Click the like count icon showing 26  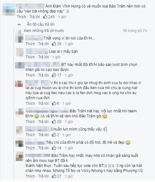click(x=54, y=44)
